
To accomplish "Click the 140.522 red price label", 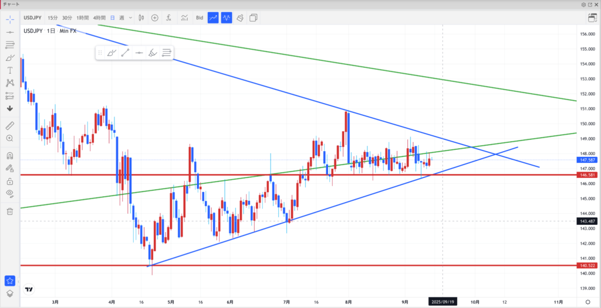I will (588, 265).
